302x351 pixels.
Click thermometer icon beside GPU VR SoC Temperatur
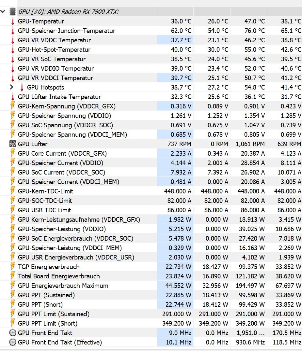click(x=13, y=59)
